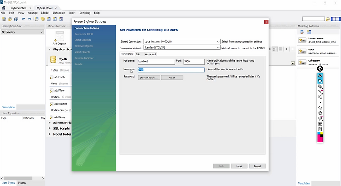Click the Clear password button
The height and width of the screenshot is (186, 341).
(172, 78)
